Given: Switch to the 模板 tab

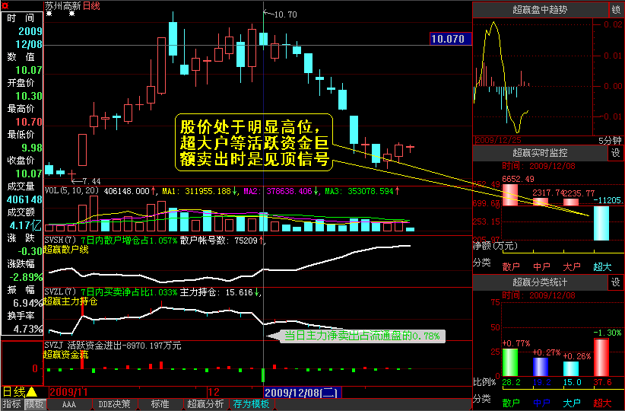Looking at the screenshot, I should [35, 404].
